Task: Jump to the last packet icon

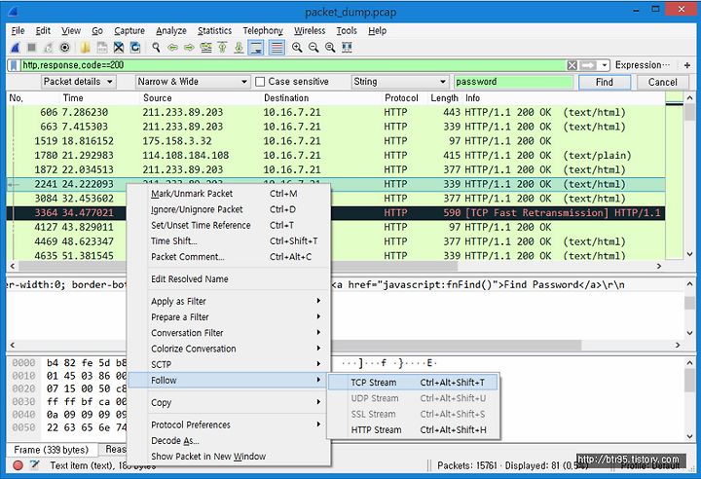Action: coord(239,48)
